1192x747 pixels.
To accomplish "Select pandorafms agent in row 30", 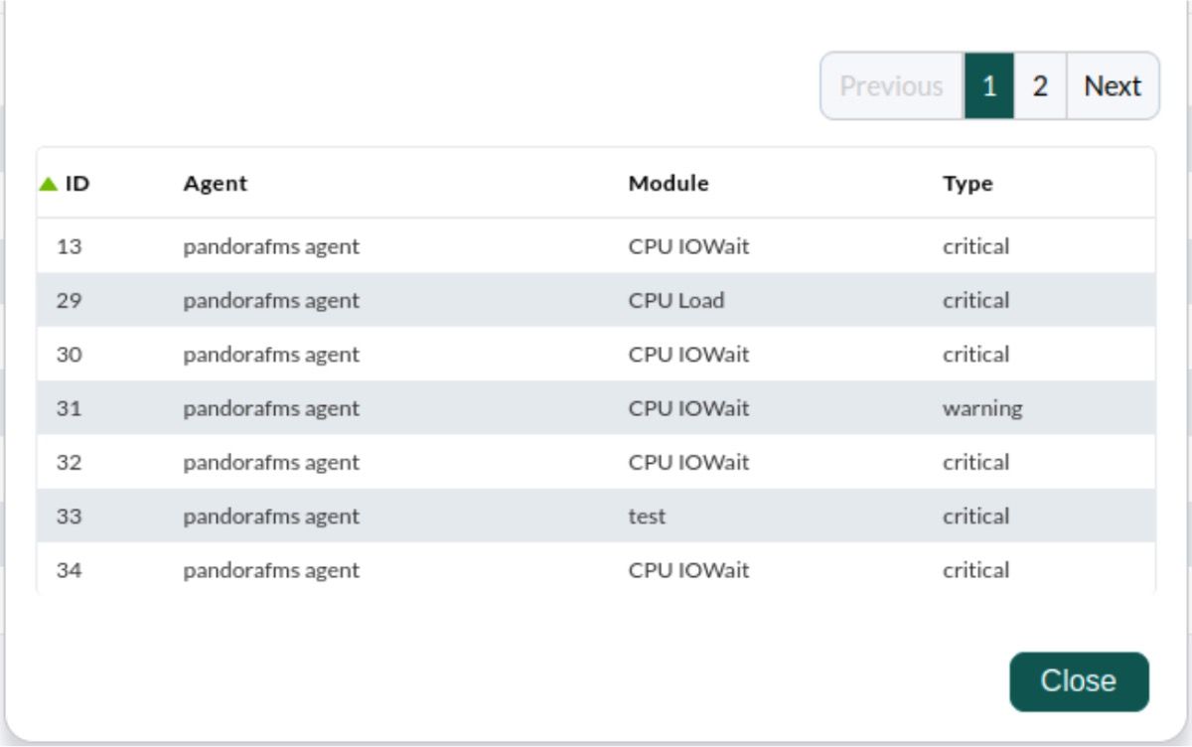I will pyautogui.click(x=271, y=355).
